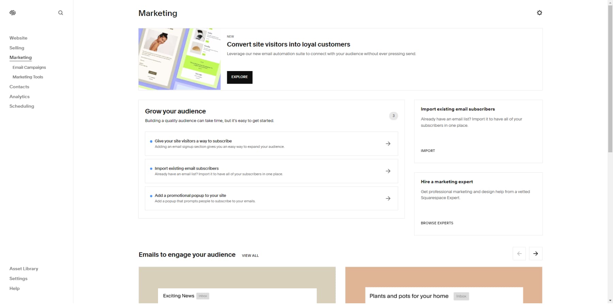This screenshot has width=613, height=306.
Task: Click VIEW ALL next to engagement emails
Action: point(250,255)
